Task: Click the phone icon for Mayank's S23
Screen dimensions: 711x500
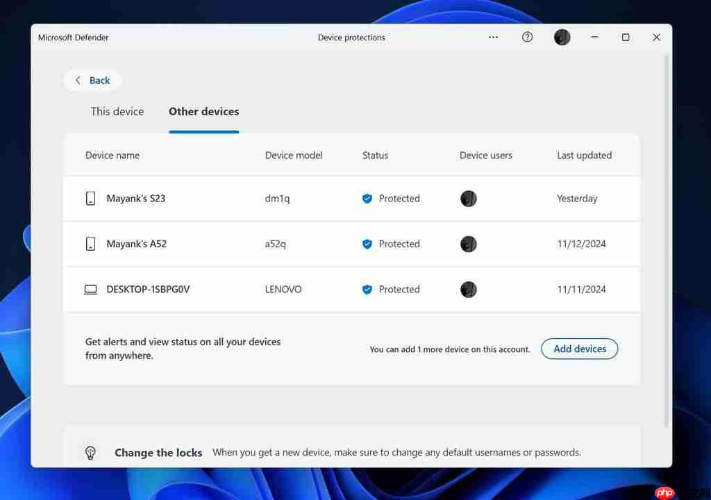Action: (91, 199)
